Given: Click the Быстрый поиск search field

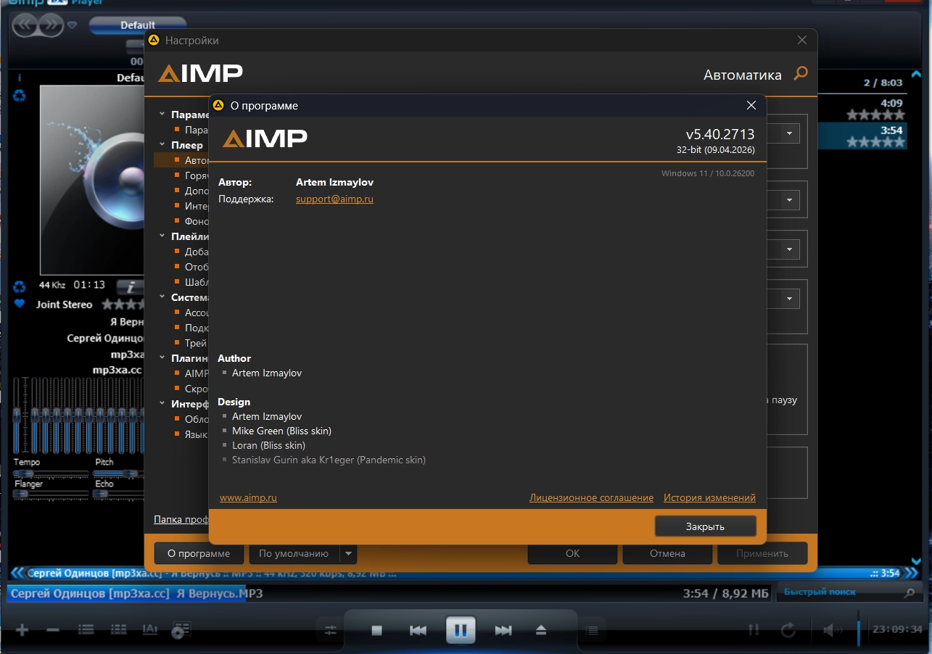Looking at the screenshot, I should (841, 592).
